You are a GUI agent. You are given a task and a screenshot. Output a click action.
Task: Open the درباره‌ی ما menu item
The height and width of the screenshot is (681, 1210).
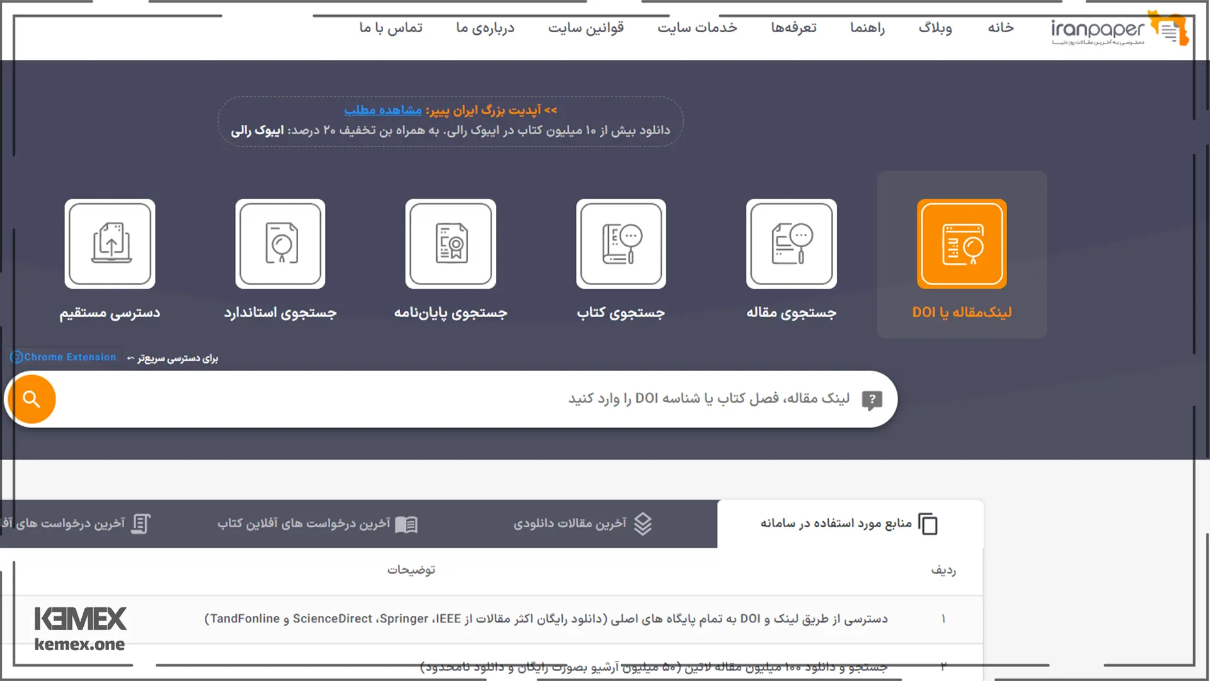[485, 28]
